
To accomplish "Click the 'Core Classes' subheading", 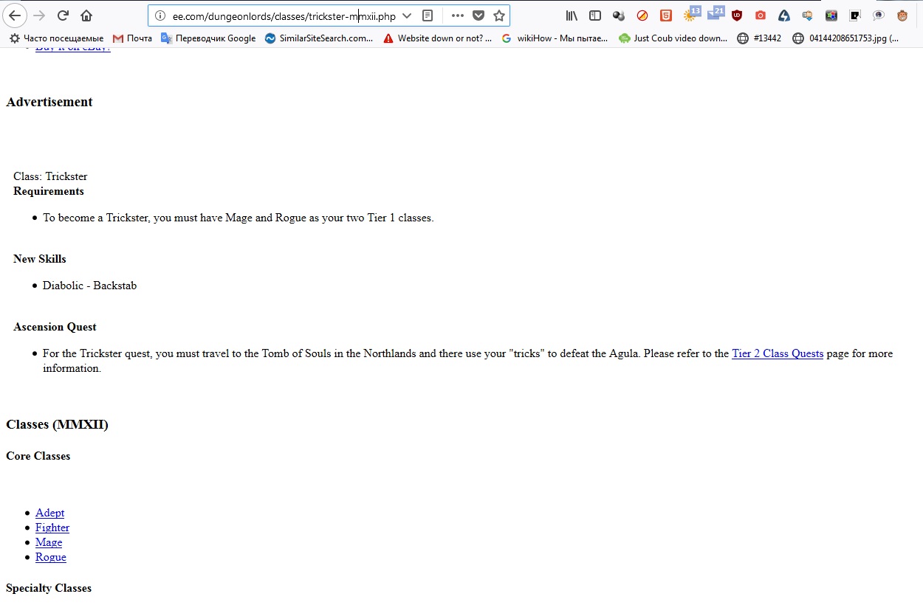I will click(x=38, y=456).
